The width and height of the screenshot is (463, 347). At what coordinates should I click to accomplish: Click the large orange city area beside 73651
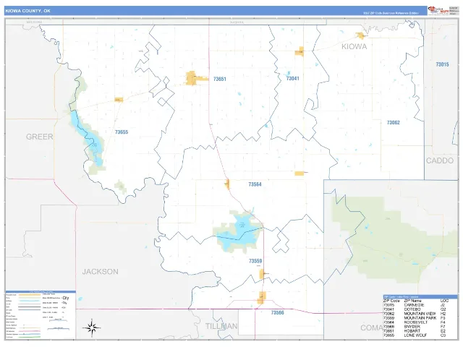pyautogui.click(x=192, y=78)
